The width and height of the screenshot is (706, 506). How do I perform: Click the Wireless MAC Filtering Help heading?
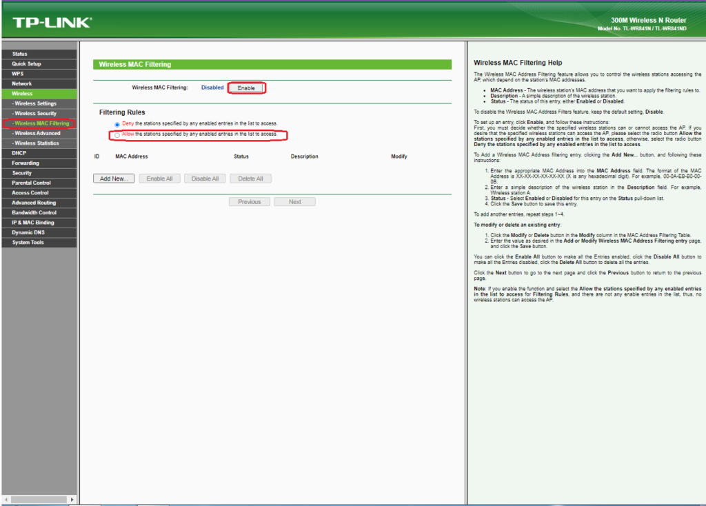518,63
